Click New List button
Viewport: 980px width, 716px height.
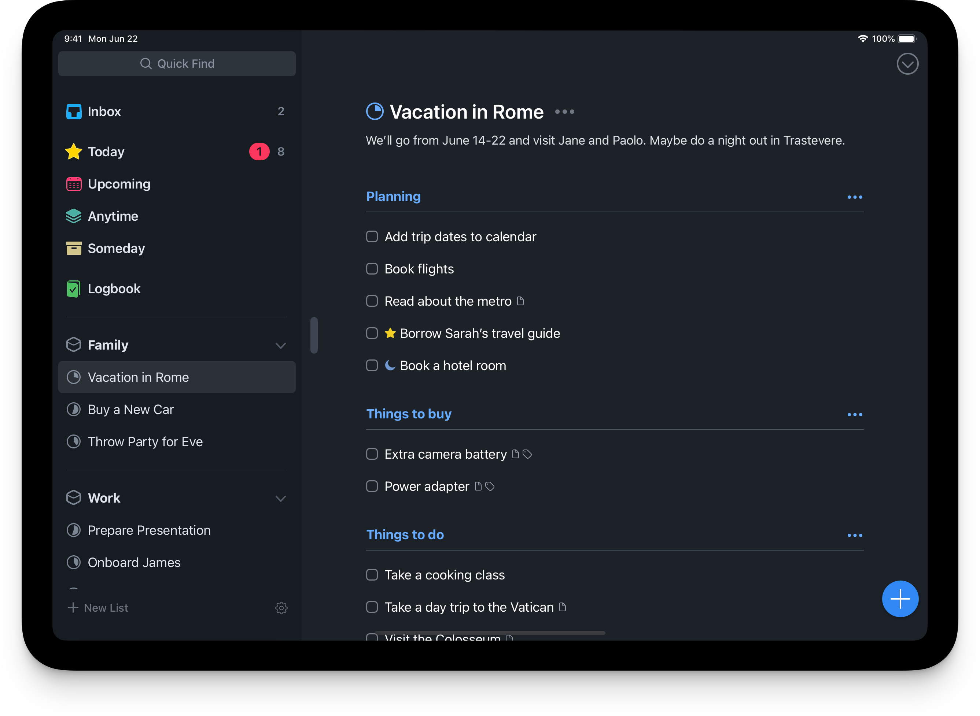(x=98, y=608)
